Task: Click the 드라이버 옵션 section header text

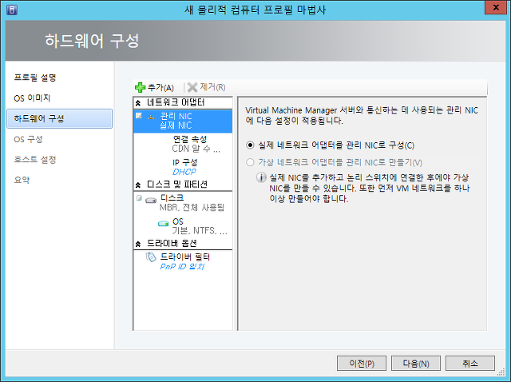Action: click(x=172, y=243)
